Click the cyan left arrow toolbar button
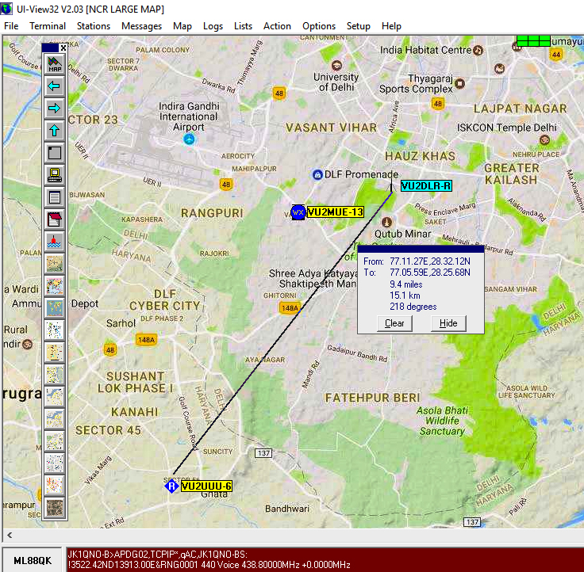 point(55,86)
